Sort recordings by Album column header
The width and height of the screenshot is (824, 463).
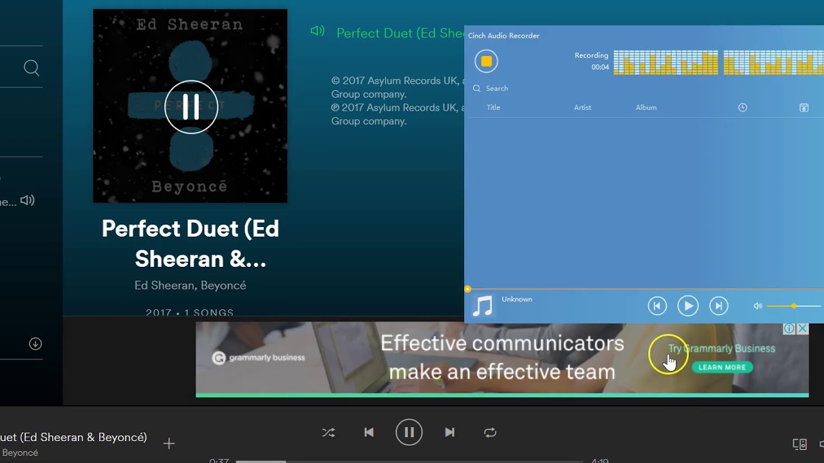[646, 107]
